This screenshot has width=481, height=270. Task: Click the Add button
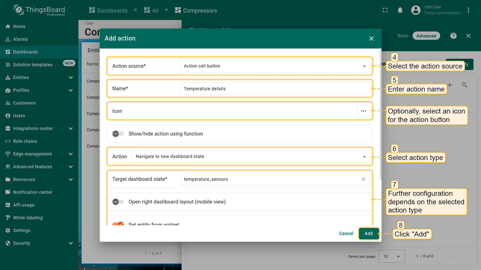(369, 233)
